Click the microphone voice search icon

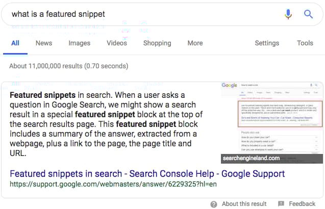pyautogui.click(x=289, y=14)
